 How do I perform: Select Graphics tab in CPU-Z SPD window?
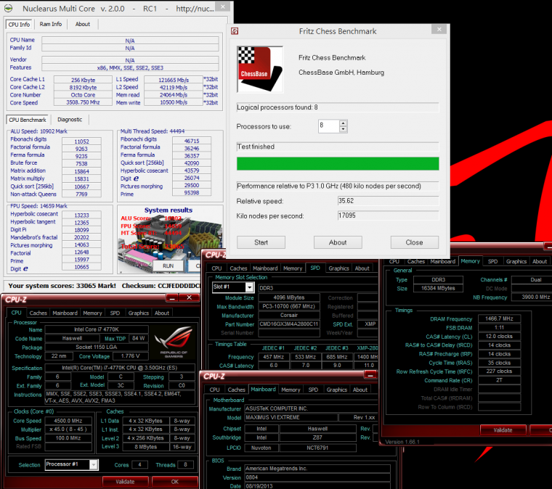338,268
